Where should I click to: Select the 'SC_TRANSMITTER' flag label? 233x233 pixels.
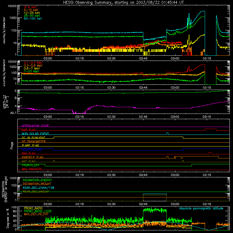point(33,141)
